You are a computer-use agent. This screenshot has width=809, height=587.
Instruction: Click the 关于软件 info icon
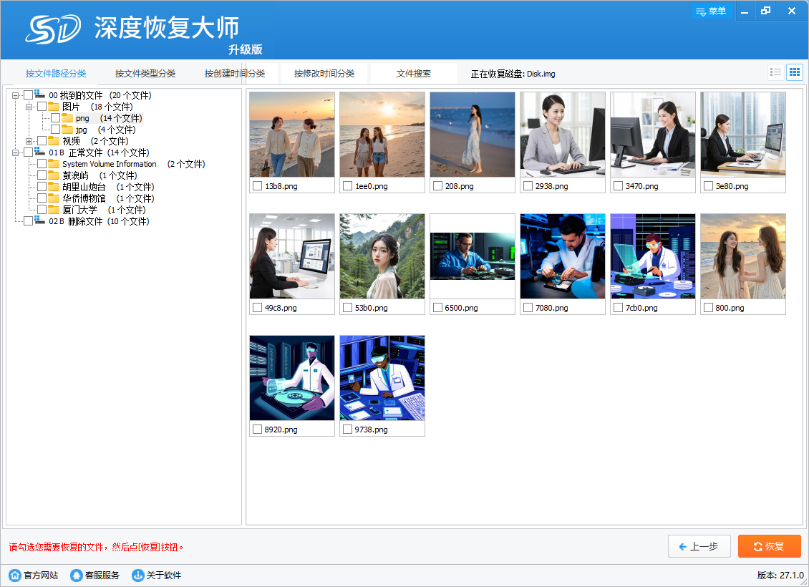(138, 576)
